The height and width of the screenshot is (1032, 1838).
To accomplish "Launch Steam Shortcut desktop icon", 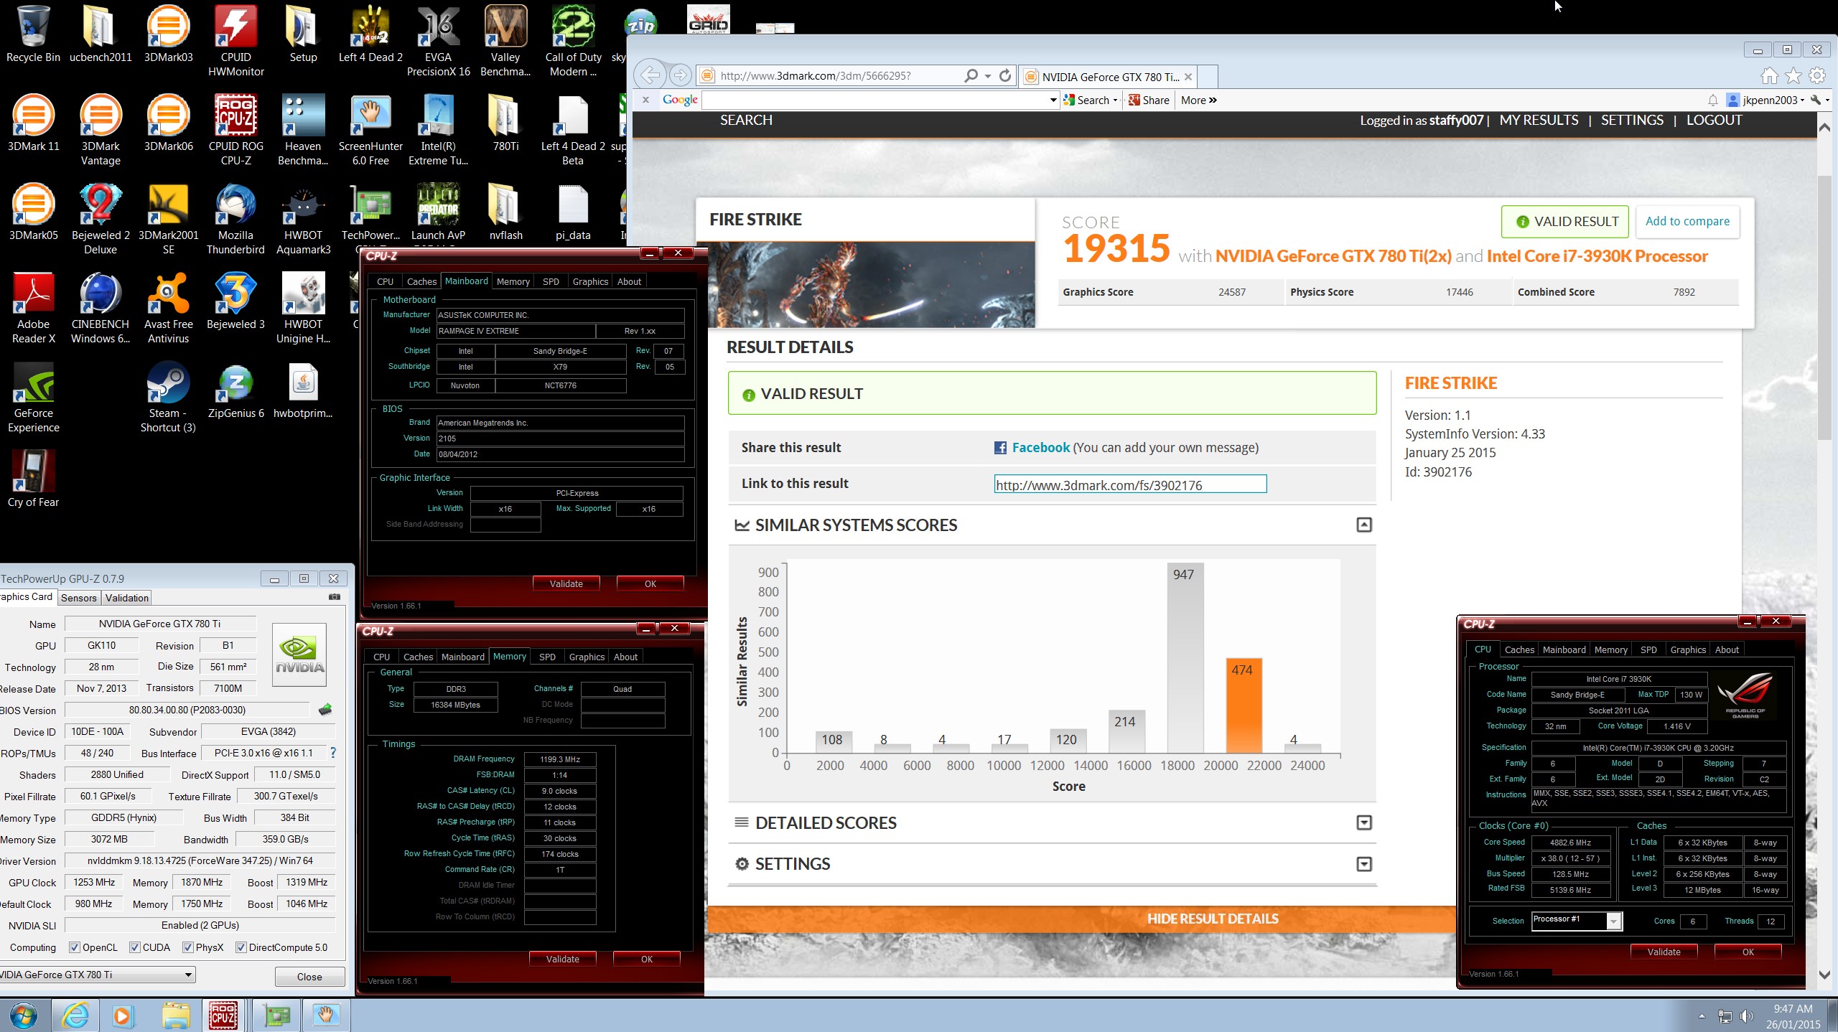I will (x=168, y=397).
